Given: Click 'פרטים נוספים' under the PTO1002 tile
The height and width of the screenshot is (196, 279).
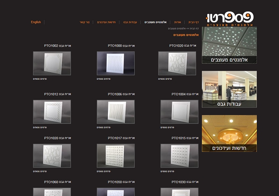Looking at the screenshot, I should pos(40,79).
